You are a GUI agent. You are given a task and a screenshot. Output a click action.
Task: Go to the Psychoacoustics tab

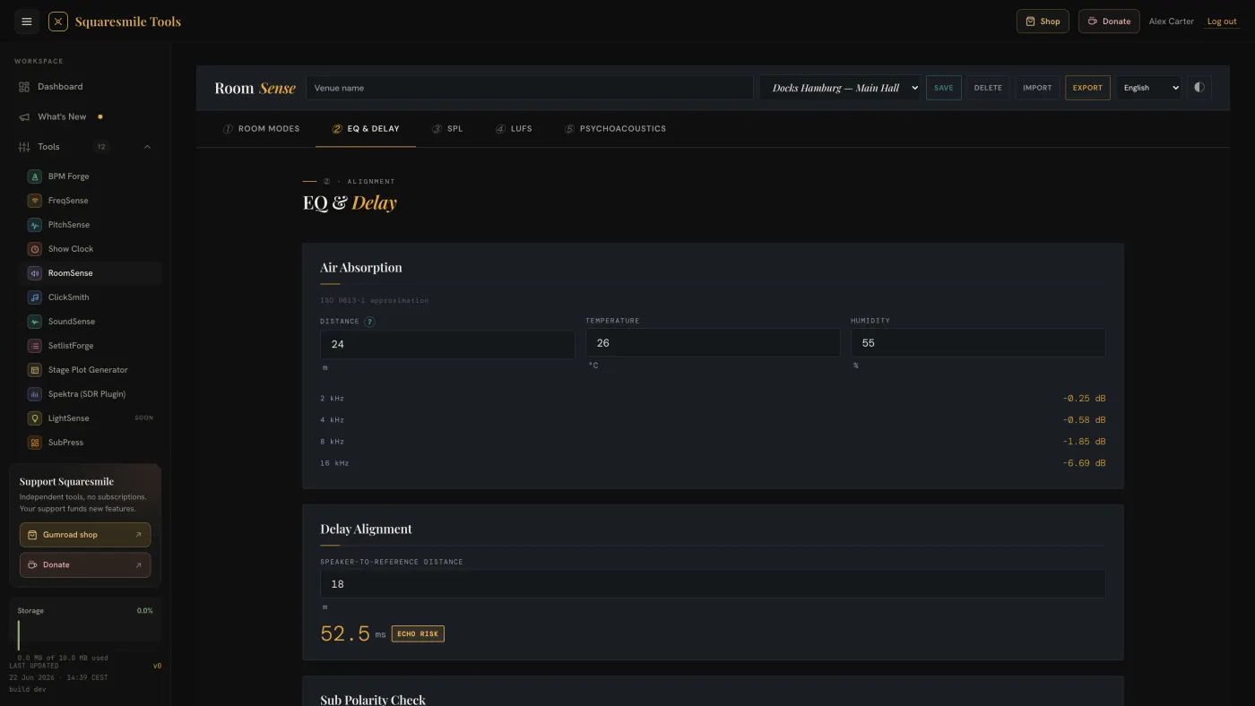click(615, 129)
